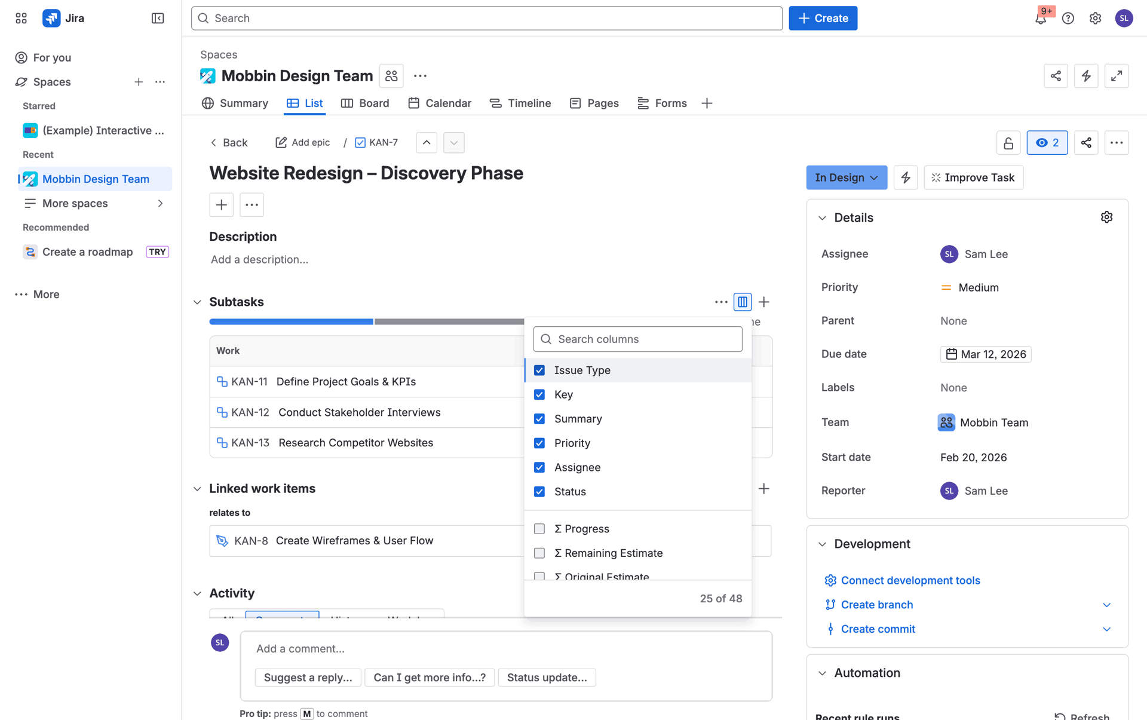Toggle the column configuration icon
Screen dimensions: 1147x720
(x=743, y=302)
